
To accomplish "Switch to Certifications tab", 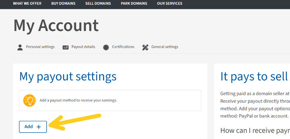I will click(119, 47).
